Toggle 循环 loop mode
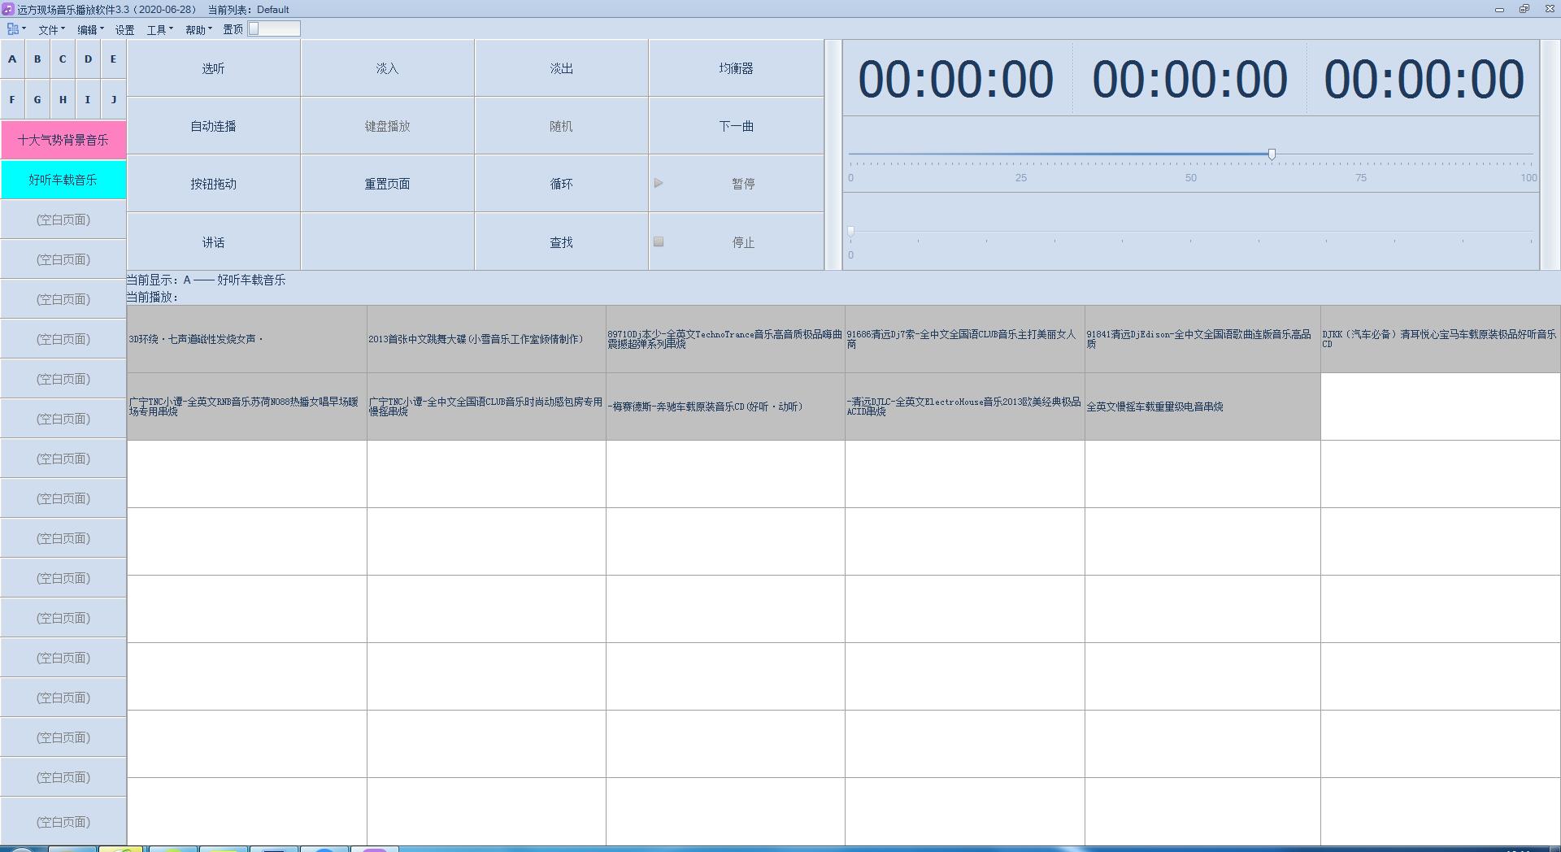The width and height of the screenshot is (1561, 852). (561, 184)
